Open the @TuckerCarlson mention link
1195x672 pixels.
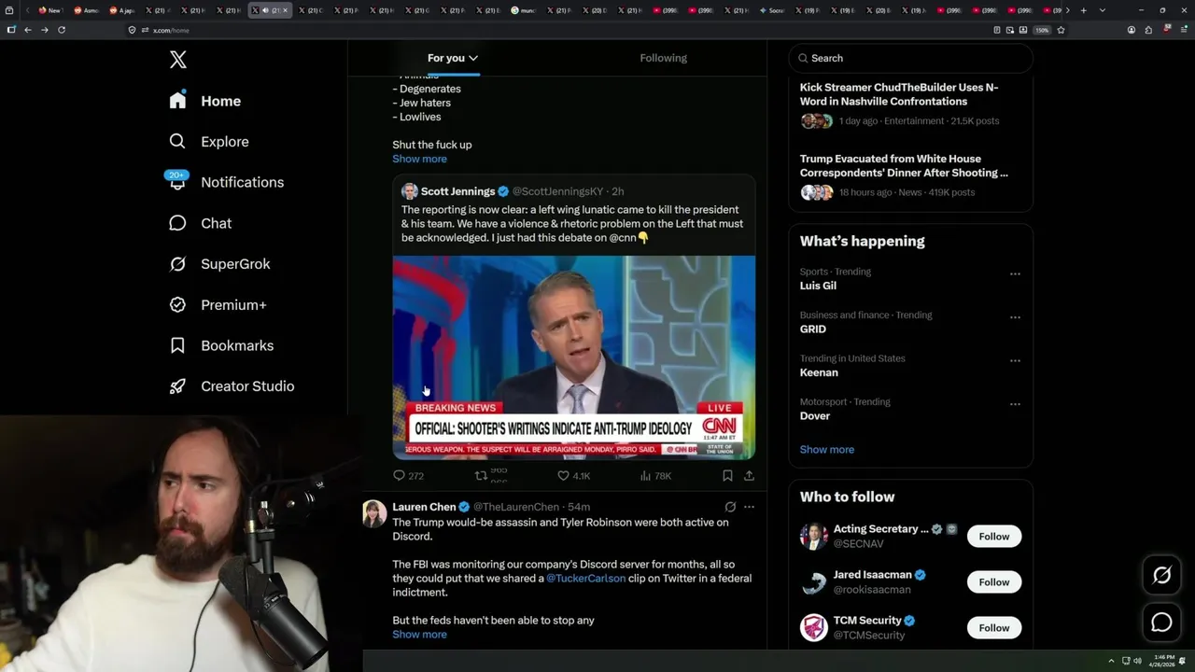[585, 579]
